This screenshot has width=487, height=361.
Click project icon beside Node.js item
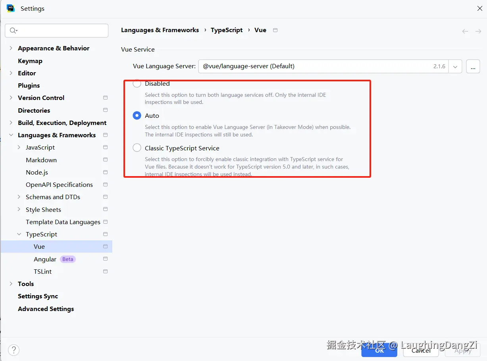click(x=105, y=172)
